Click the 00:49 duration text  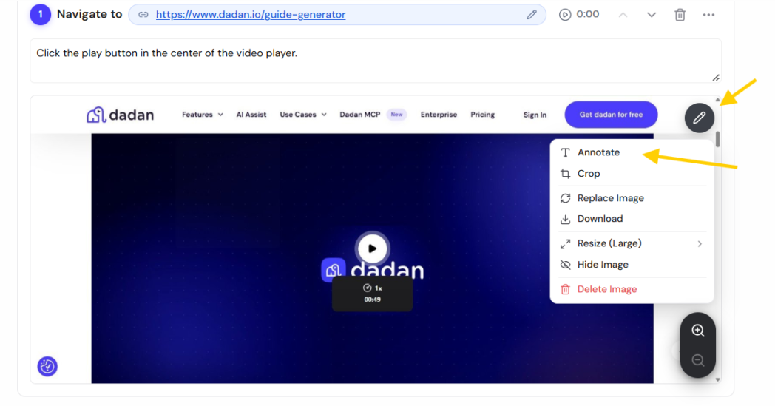tap(372, 300)
